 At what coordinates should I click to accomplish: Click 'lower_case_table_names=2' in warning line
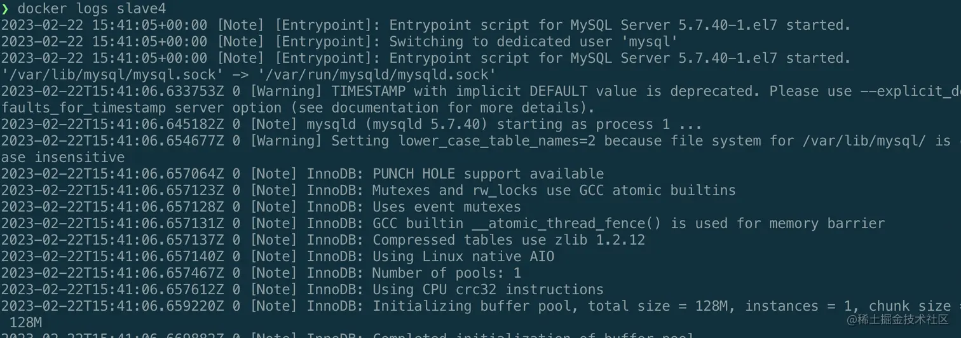(x=497, y=141)
